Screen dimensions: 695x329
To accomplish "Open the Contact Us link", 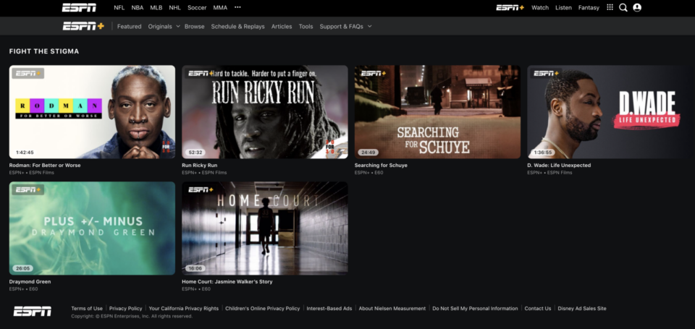I will (x=538, y=309).
